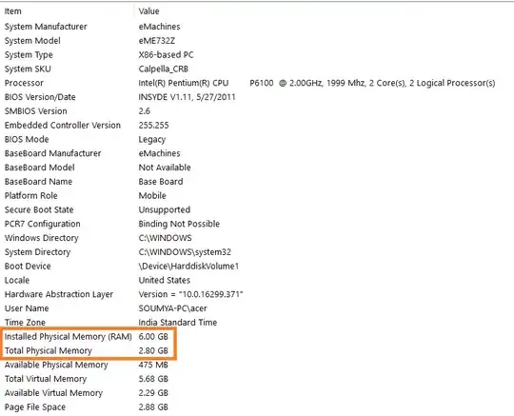Click the C:\WINDOWS value
The height and width of the screenshot is (416, 514).
pyautogui.click(x=166, y=238)
